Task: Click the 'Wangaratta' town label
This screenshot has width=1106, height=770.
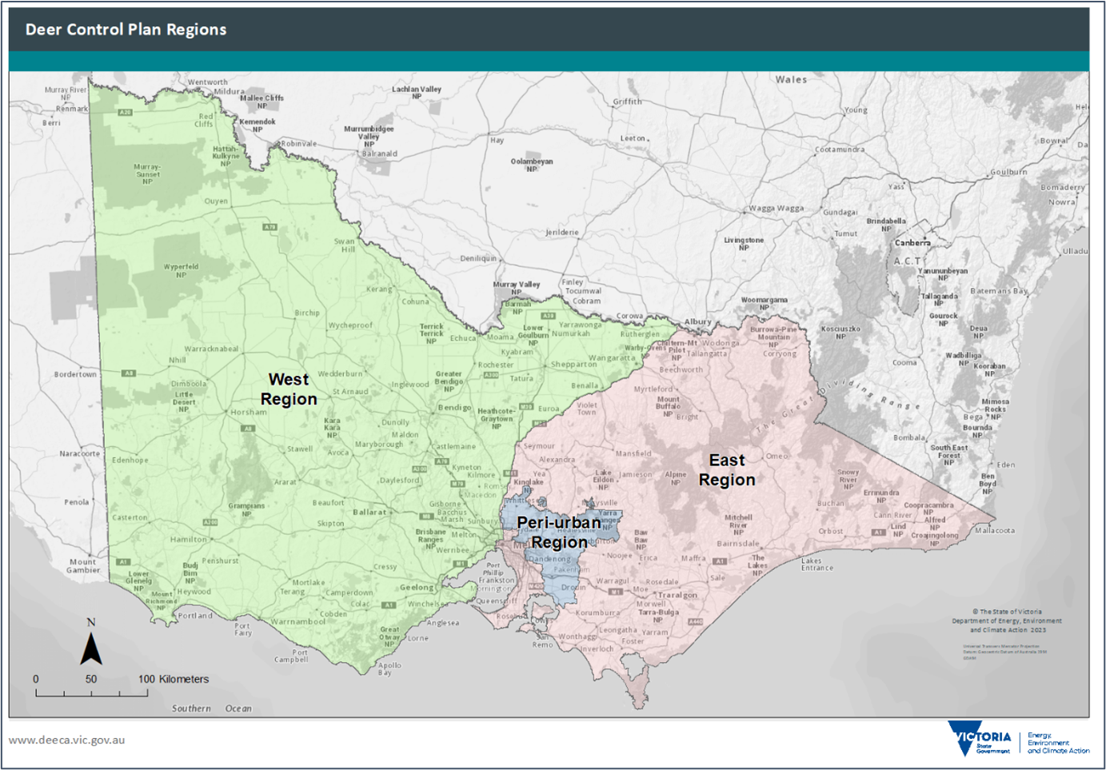Action: point(613,358)
